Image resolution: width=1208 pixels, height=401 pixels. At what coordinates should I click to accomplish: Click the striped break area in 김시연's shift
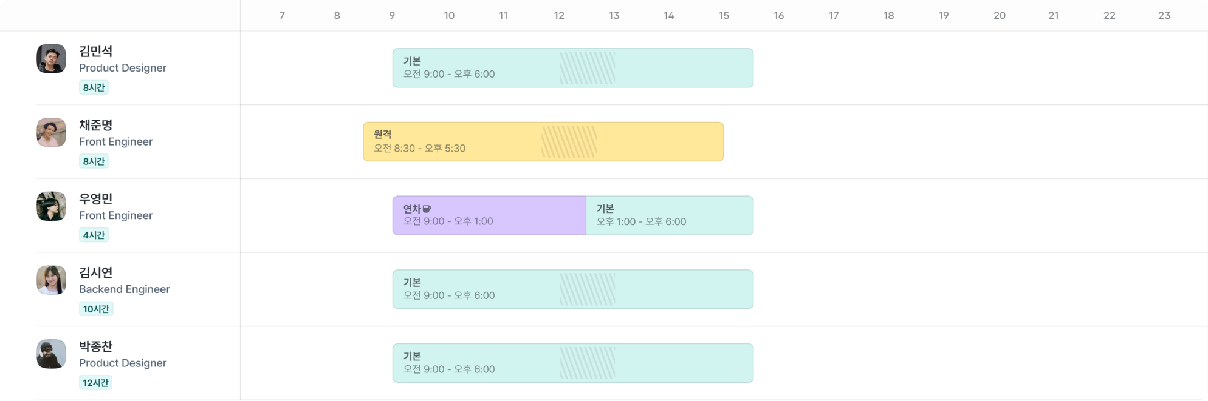[x=587, y=289]
